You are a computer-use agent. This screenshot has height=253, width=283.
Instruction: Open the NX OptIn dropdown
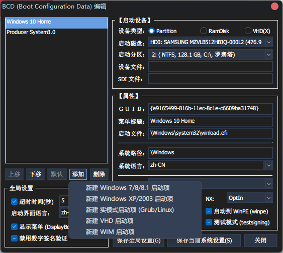(269, 198)
